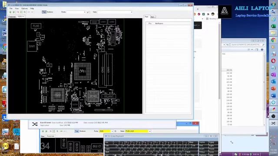
Task: Click the search icon beside Parts combo box
Action: click(88, 12)
